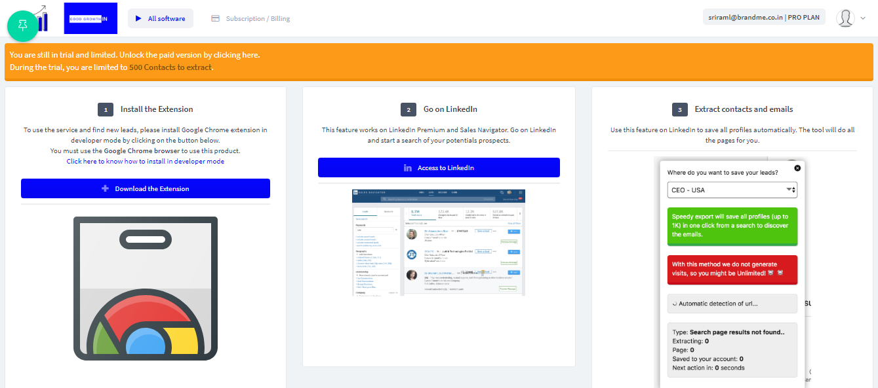Viewport: 878px width, 388px height.
Task: Click the 'Go on LinkedIn' heading
Action: [450, 109]
